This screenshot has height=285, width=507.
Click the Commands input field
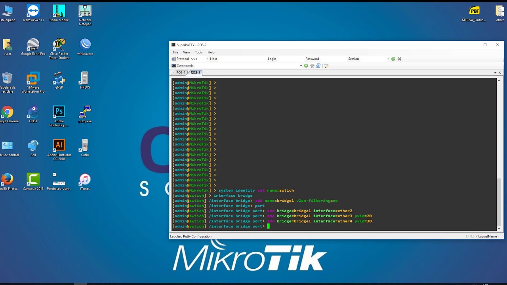click(x=247, y=66)
